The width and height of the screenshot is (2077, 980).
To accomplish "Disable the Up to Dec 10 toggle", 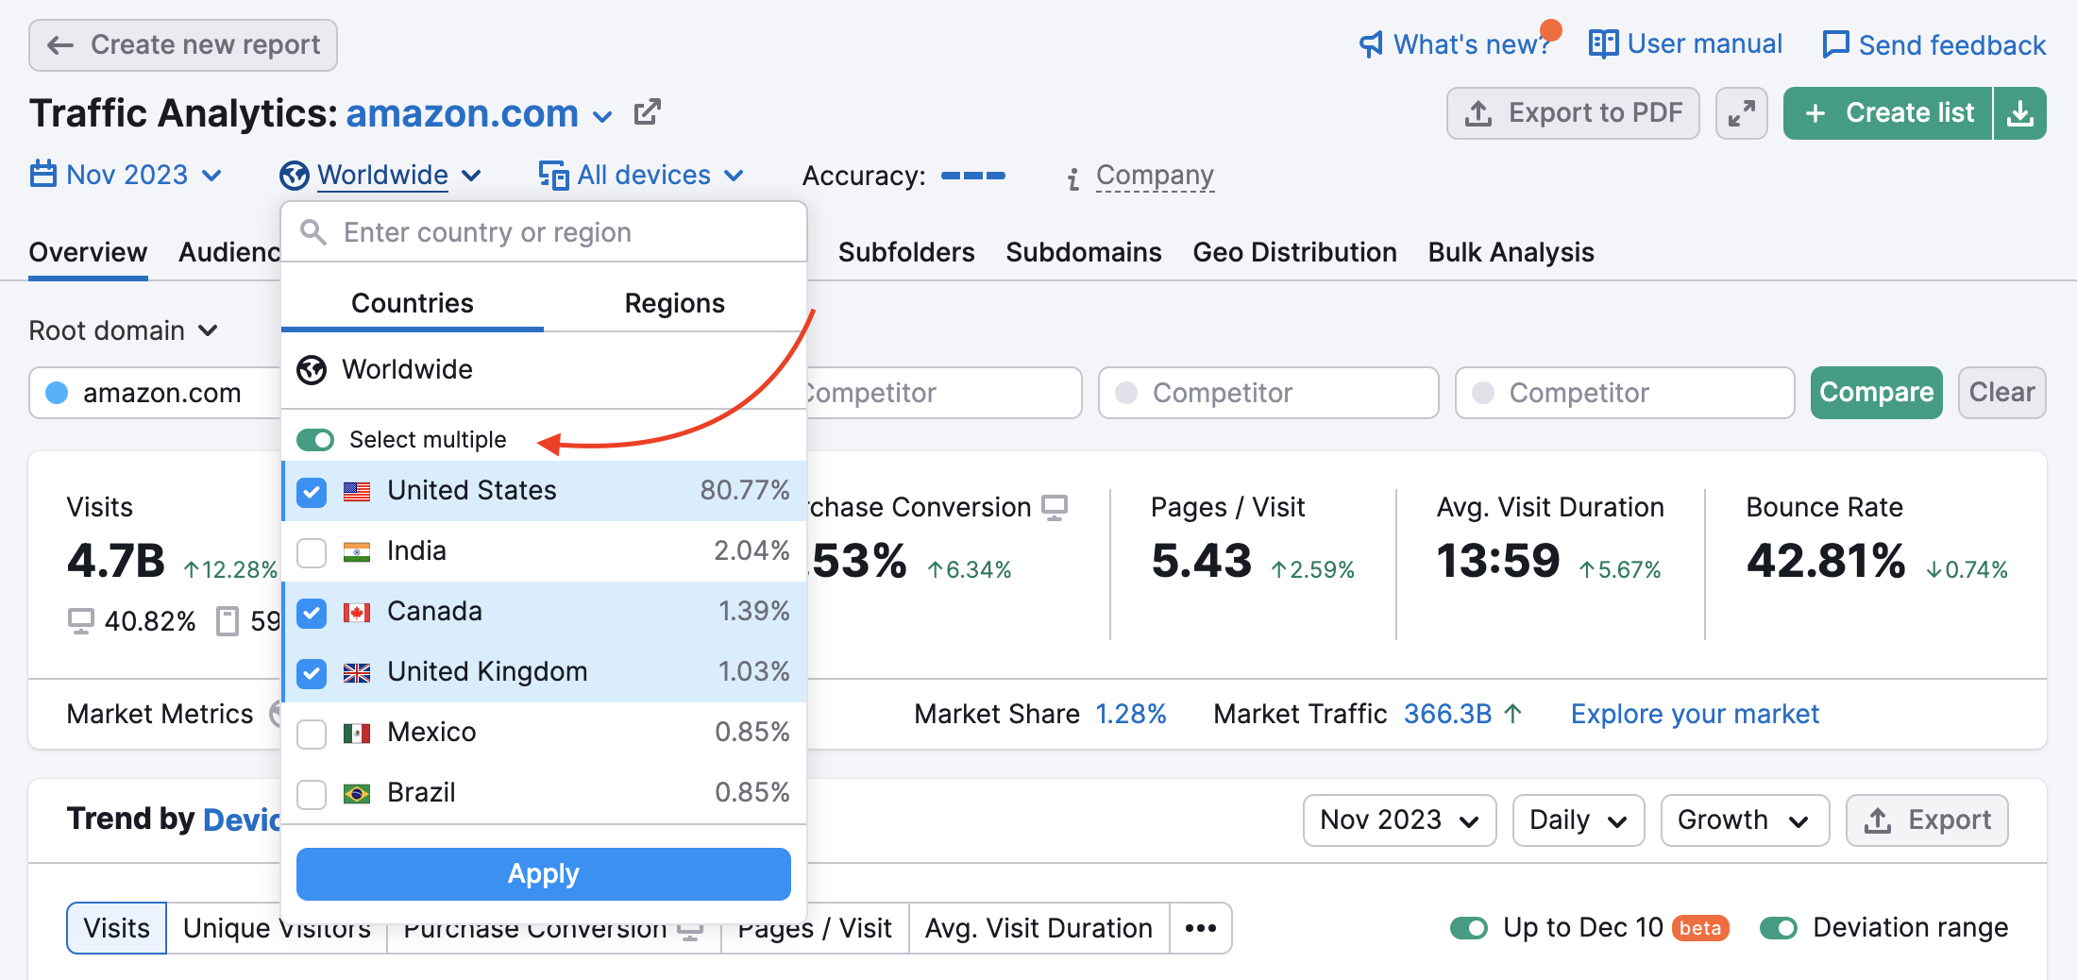I will [1469, 928].
